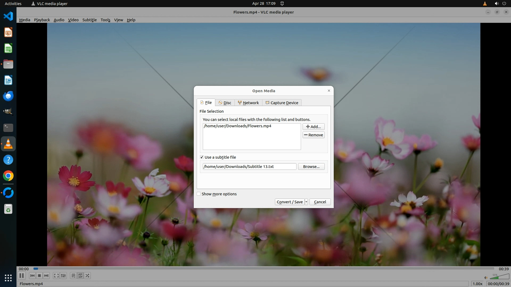
Task: Enable random shuffle playback icon
Action: tap(88, 276)
